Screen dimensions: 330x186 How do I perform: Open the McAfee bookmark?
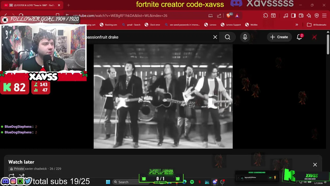251,25
